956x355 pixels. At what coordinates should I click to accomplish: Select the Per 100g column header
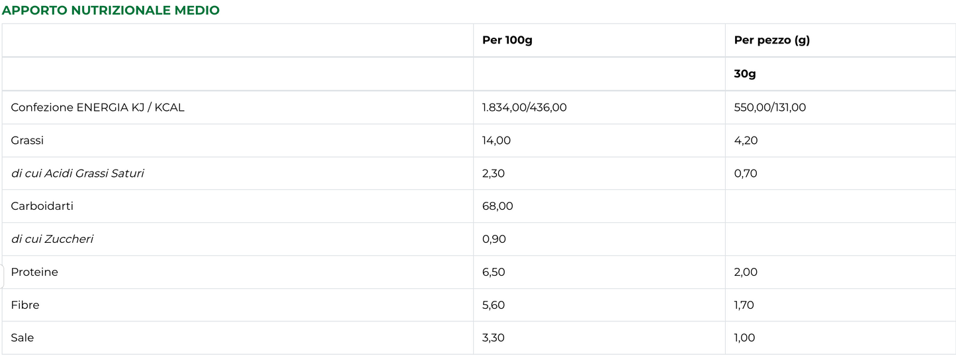(x=507, y=40)
